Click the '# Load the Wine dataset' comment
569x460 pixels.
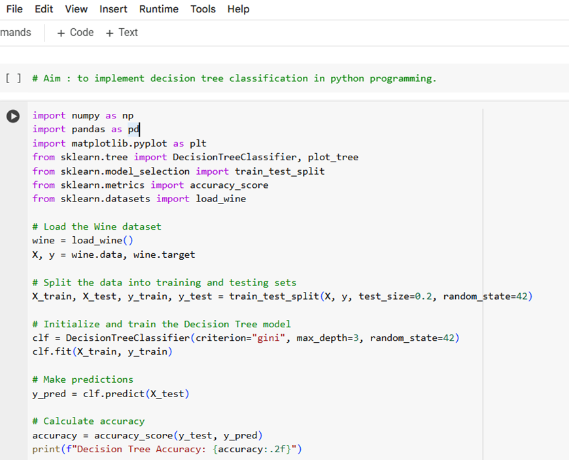(x=97, y=226)
